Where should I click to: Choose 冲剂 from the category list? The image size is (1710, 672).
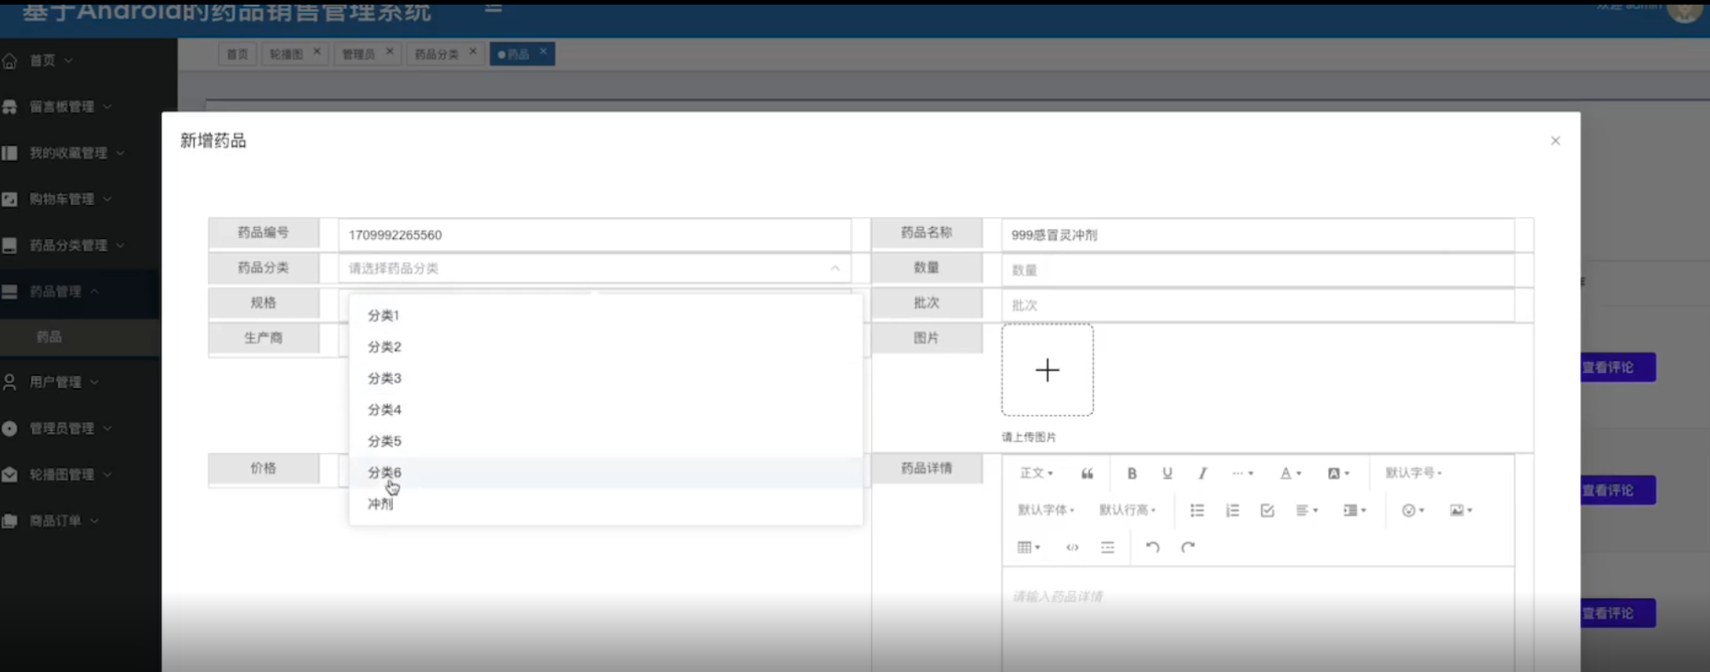[x=606, y=504]
